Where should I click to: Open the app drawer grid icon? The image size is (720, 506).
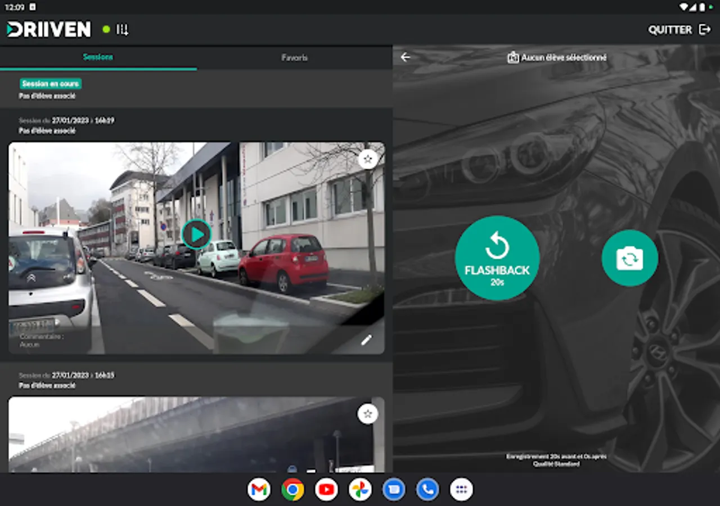461,490
